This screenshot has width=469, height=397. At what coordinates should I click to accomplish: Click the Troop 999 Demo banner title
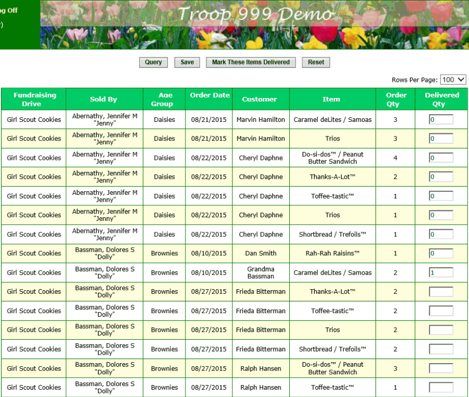pyautogui.click(x=256, y=14)
